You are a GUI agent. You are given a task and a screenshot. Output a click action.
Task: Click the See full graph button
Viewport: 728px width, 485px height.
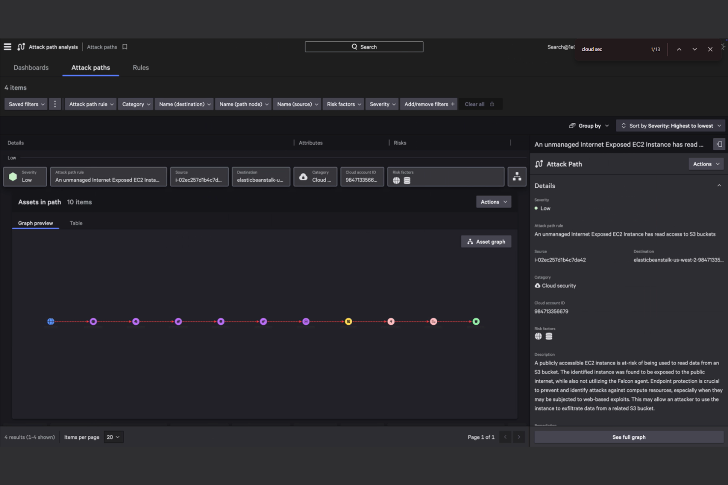pos(628,436)
